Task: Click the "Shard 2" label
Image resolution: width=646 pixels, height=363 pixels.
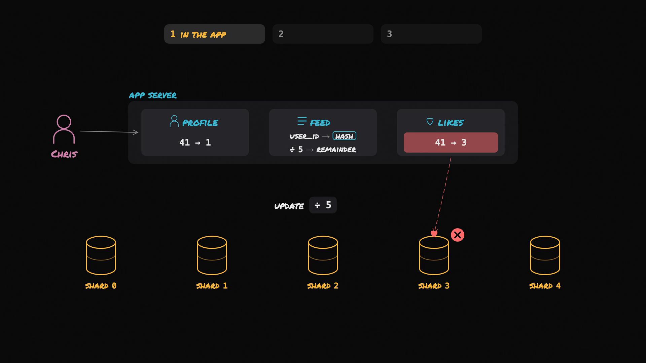Action: [x=323, y=286]
